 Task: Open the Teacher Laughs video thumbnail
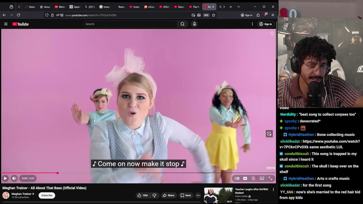(219, 195)
